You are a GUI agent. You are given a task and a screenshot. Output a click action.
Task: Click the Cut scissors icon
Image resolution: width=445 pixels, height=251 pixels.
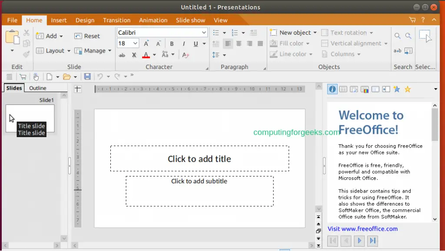coord(27,33)
